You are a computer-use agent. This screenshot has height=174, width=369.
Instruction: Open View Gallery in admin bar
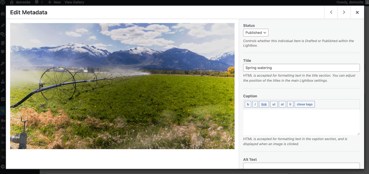tap(74, 2)
